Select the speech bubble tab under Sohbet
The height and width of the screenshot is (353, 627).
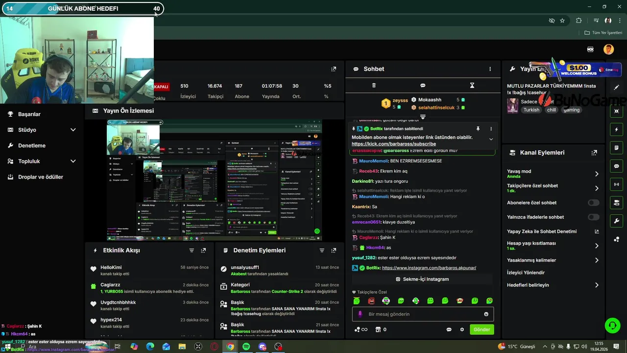pos(423,85)
